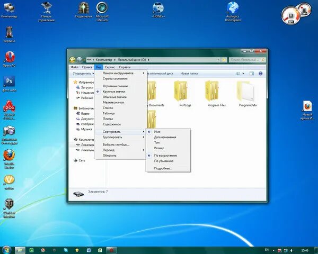Image resolution: width=318 pixels, height=254 pixels.
Task: Click Компьютер in the address breadcrumb
Action: pyautogui.click(x=104, y=60)
